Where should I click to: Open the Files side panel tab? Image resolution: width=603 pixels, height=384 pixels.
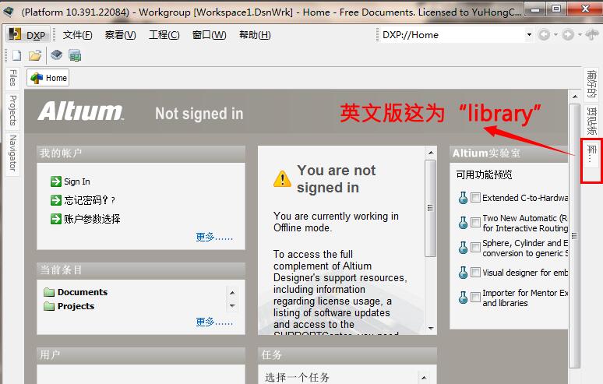tap(12, 78)
